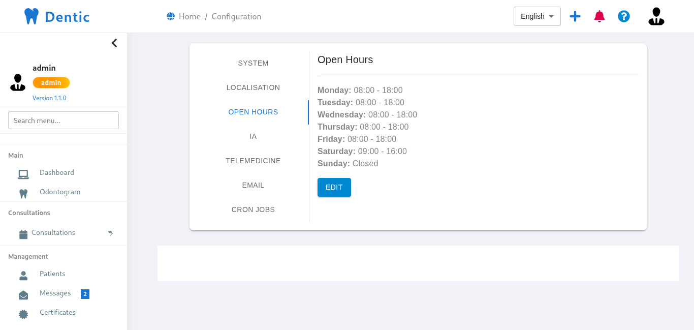Click the Certificates badge icon
The width and height of the screenshot is (694, 330).
click(x=23, y=314)
